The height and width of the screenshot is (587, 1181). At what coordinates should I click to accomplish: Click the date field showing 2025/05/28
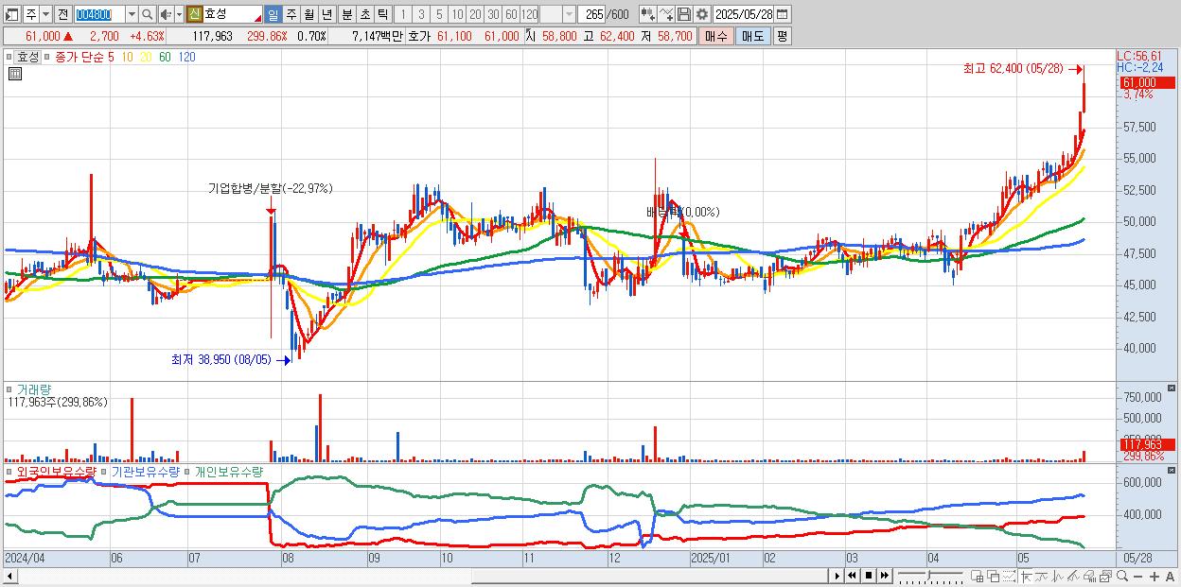(743, 14)
